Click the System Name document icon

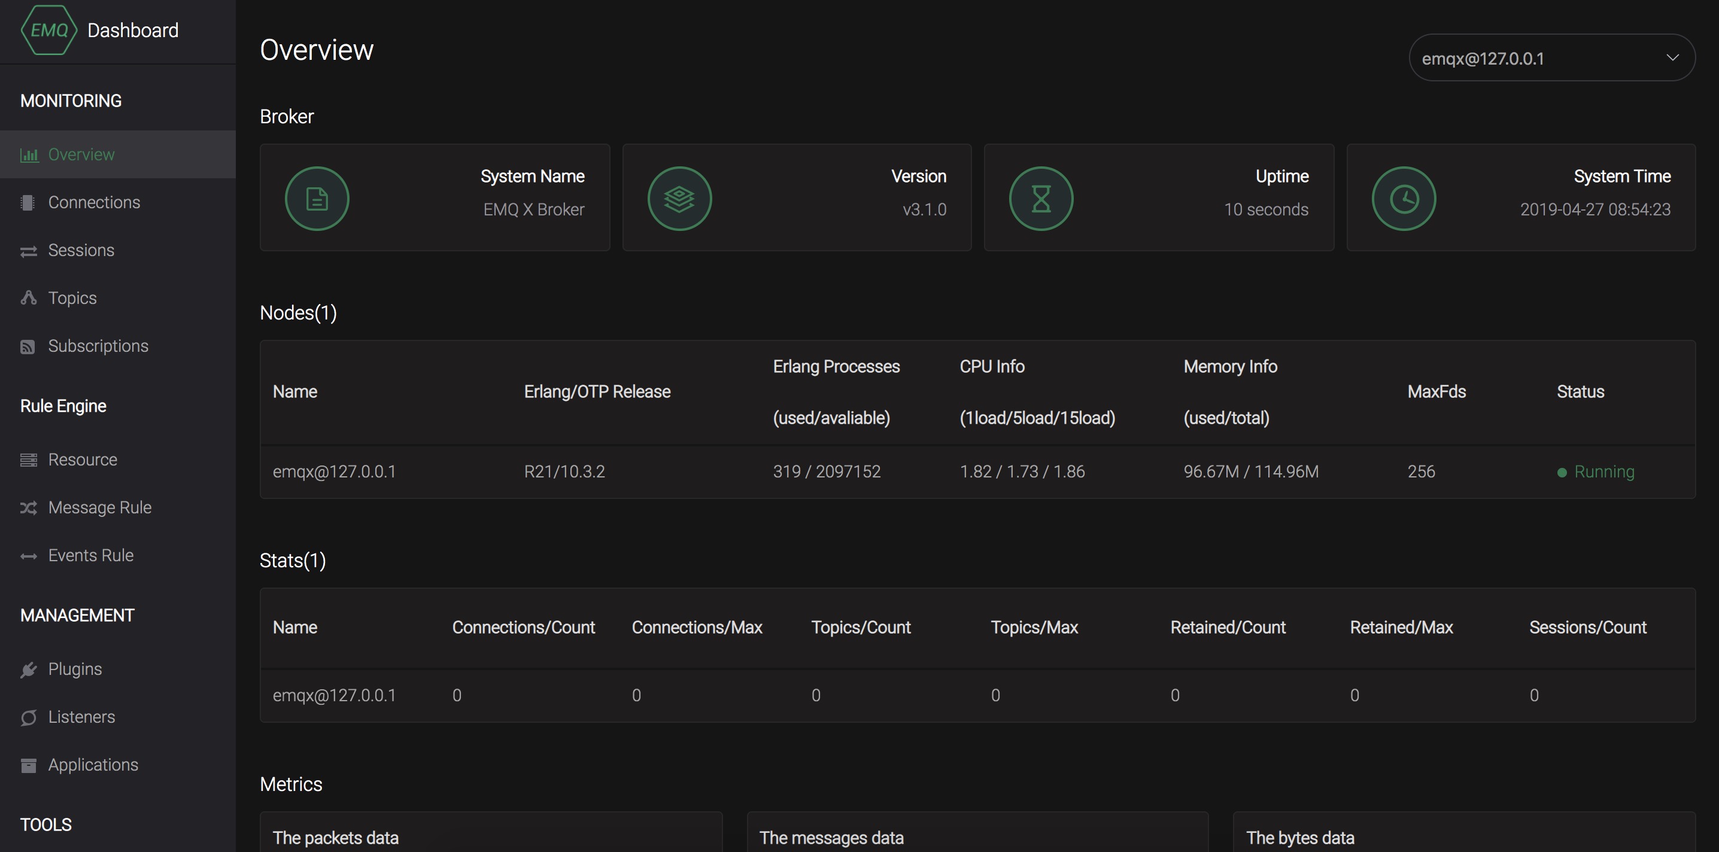coord(317,199)
